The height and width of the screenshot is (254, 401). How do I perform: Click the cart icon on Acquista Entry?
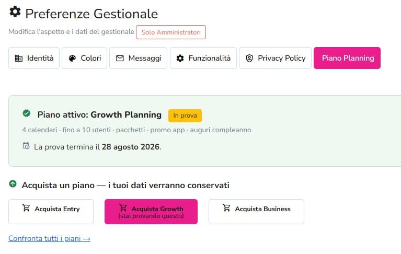(x=26, y=208)
